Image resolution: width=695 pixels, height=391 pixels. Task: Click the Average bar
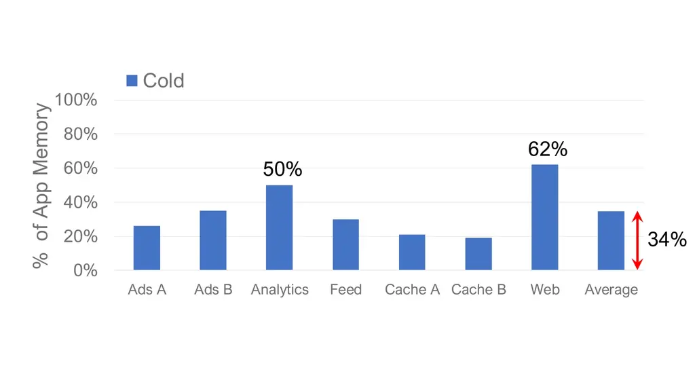tap(611, 241)
